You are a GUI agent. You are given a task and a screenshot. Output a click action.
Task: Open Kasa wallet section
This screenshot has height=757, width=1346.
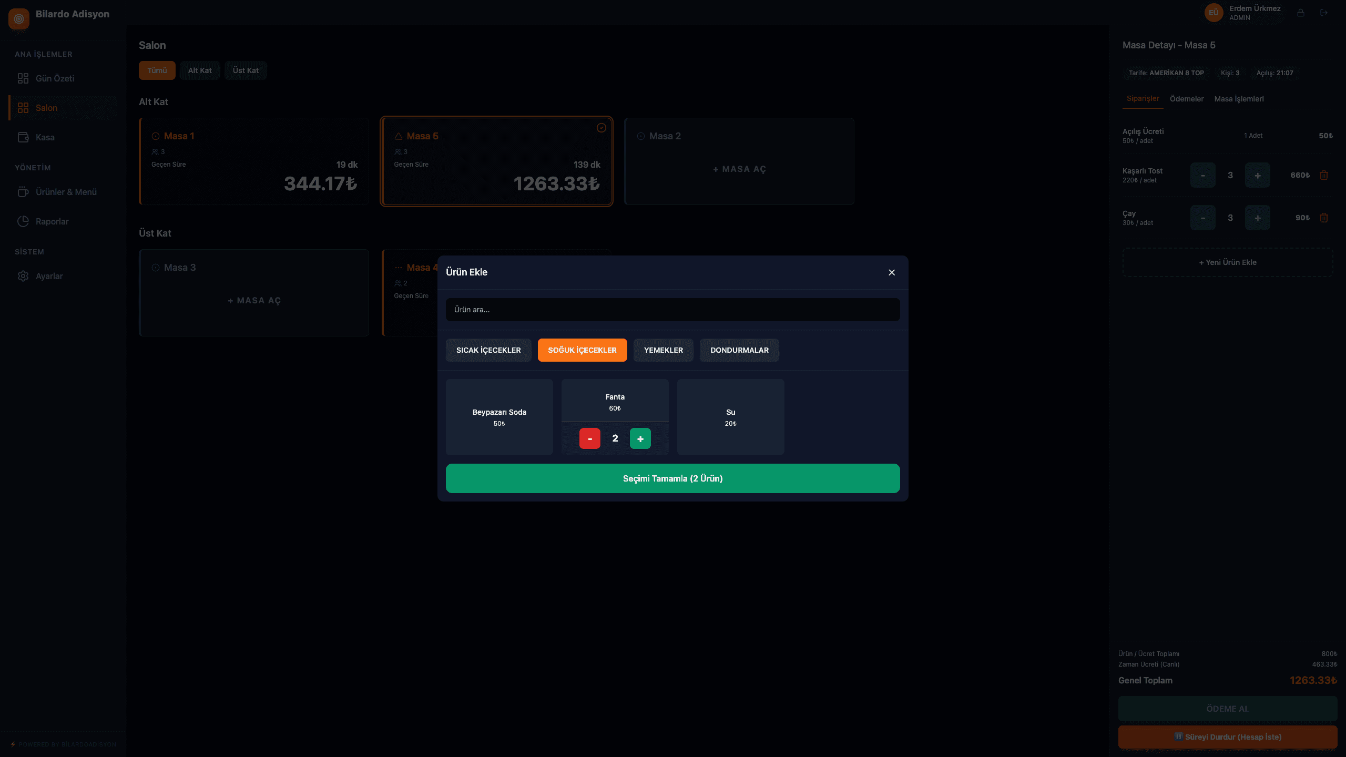tap(63, 137)
